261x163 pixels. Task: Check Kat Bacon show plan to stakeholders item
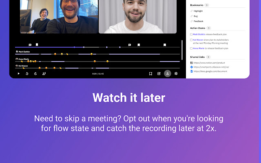point(191,40)
